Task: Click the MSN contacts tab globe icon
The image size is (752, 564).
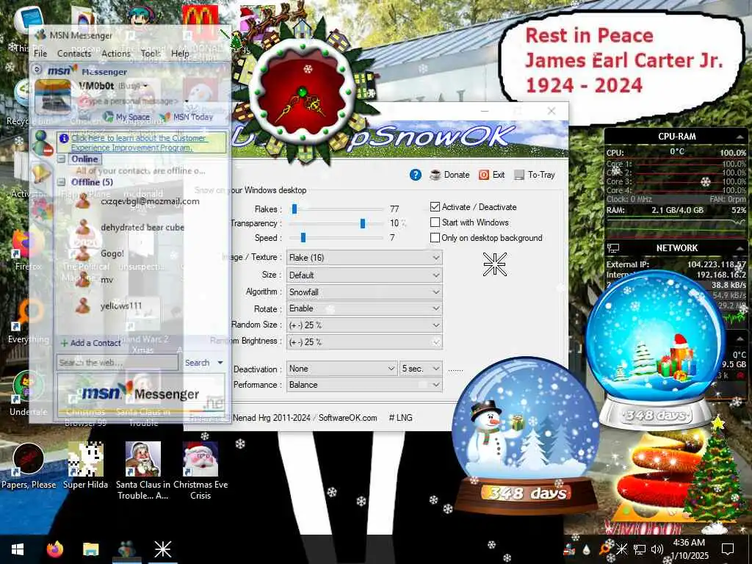Action: pyautogui.click(x=42, y=143)
